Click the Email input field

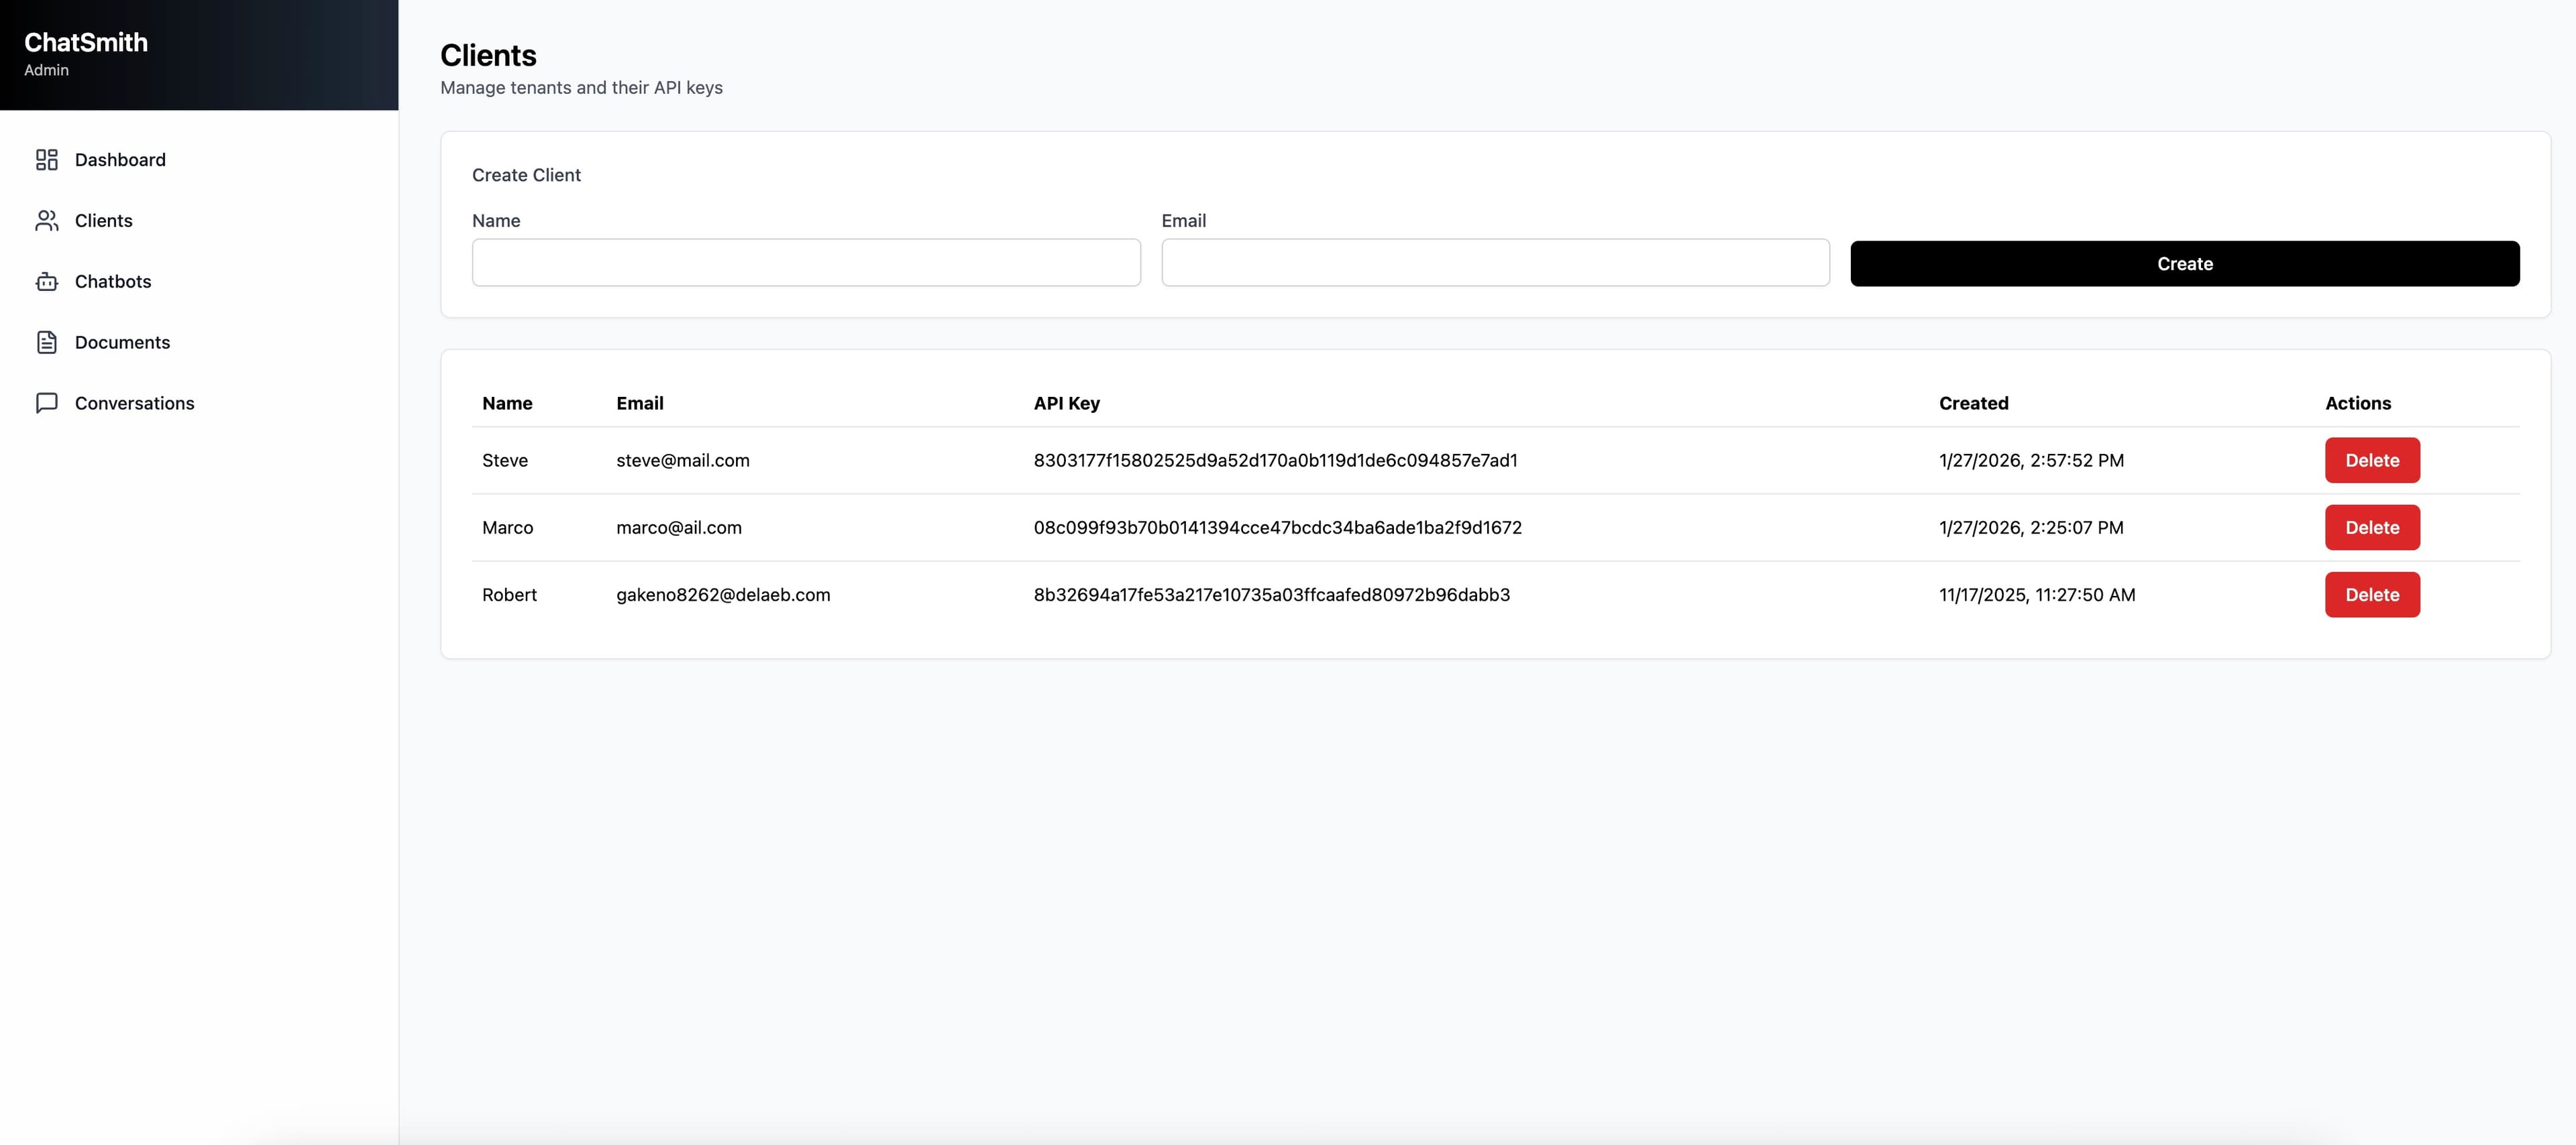tap(1494, 263)
